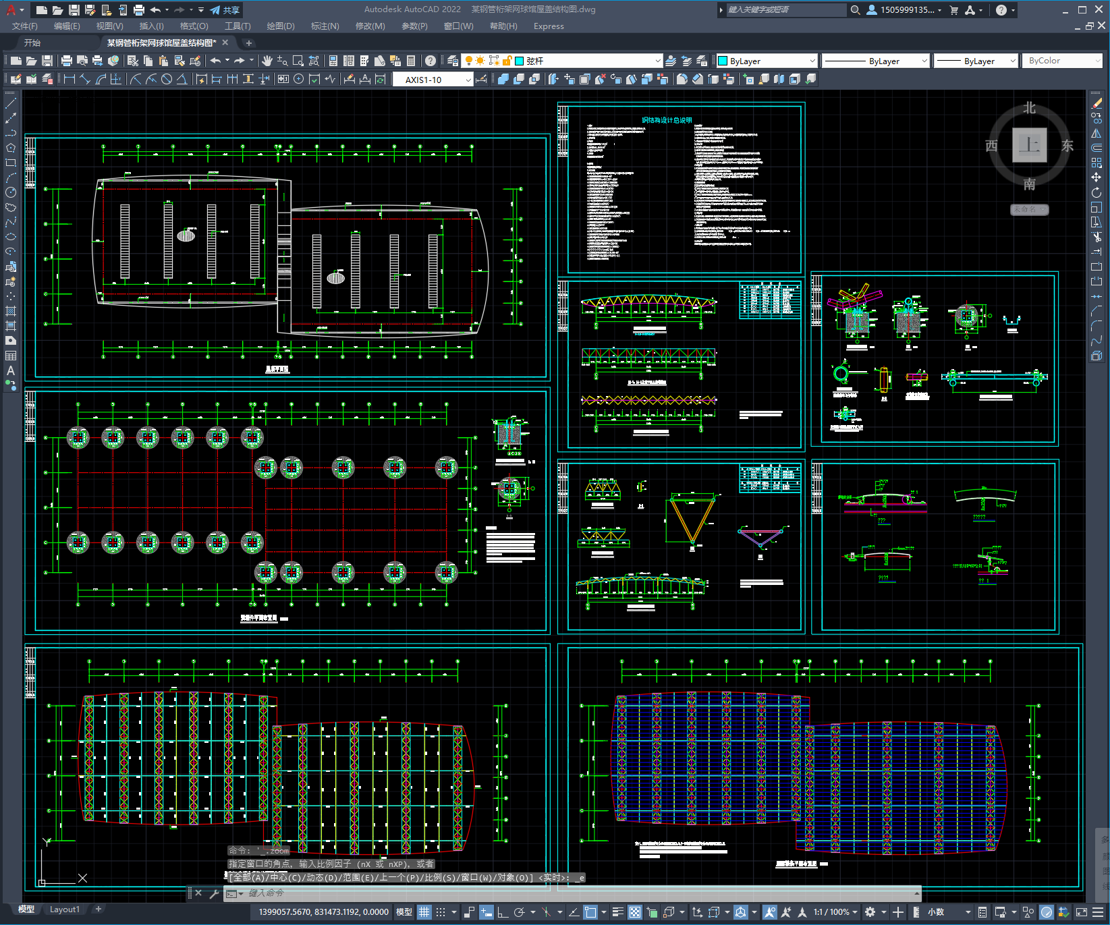Switch to the Layout1 tab
This screenshot has height=925, width=1110.
(x=64, y=909)
